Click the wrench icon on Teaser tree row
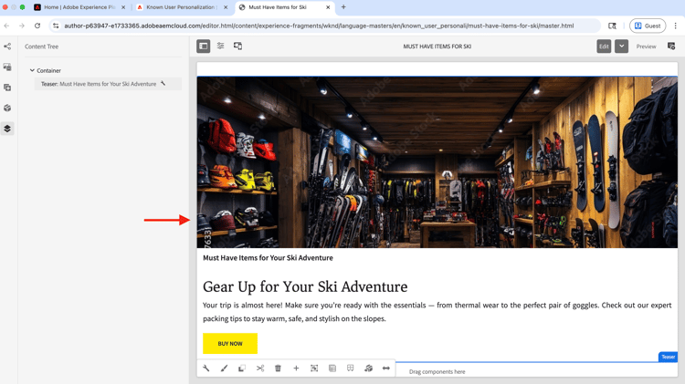 click(163, 83)
